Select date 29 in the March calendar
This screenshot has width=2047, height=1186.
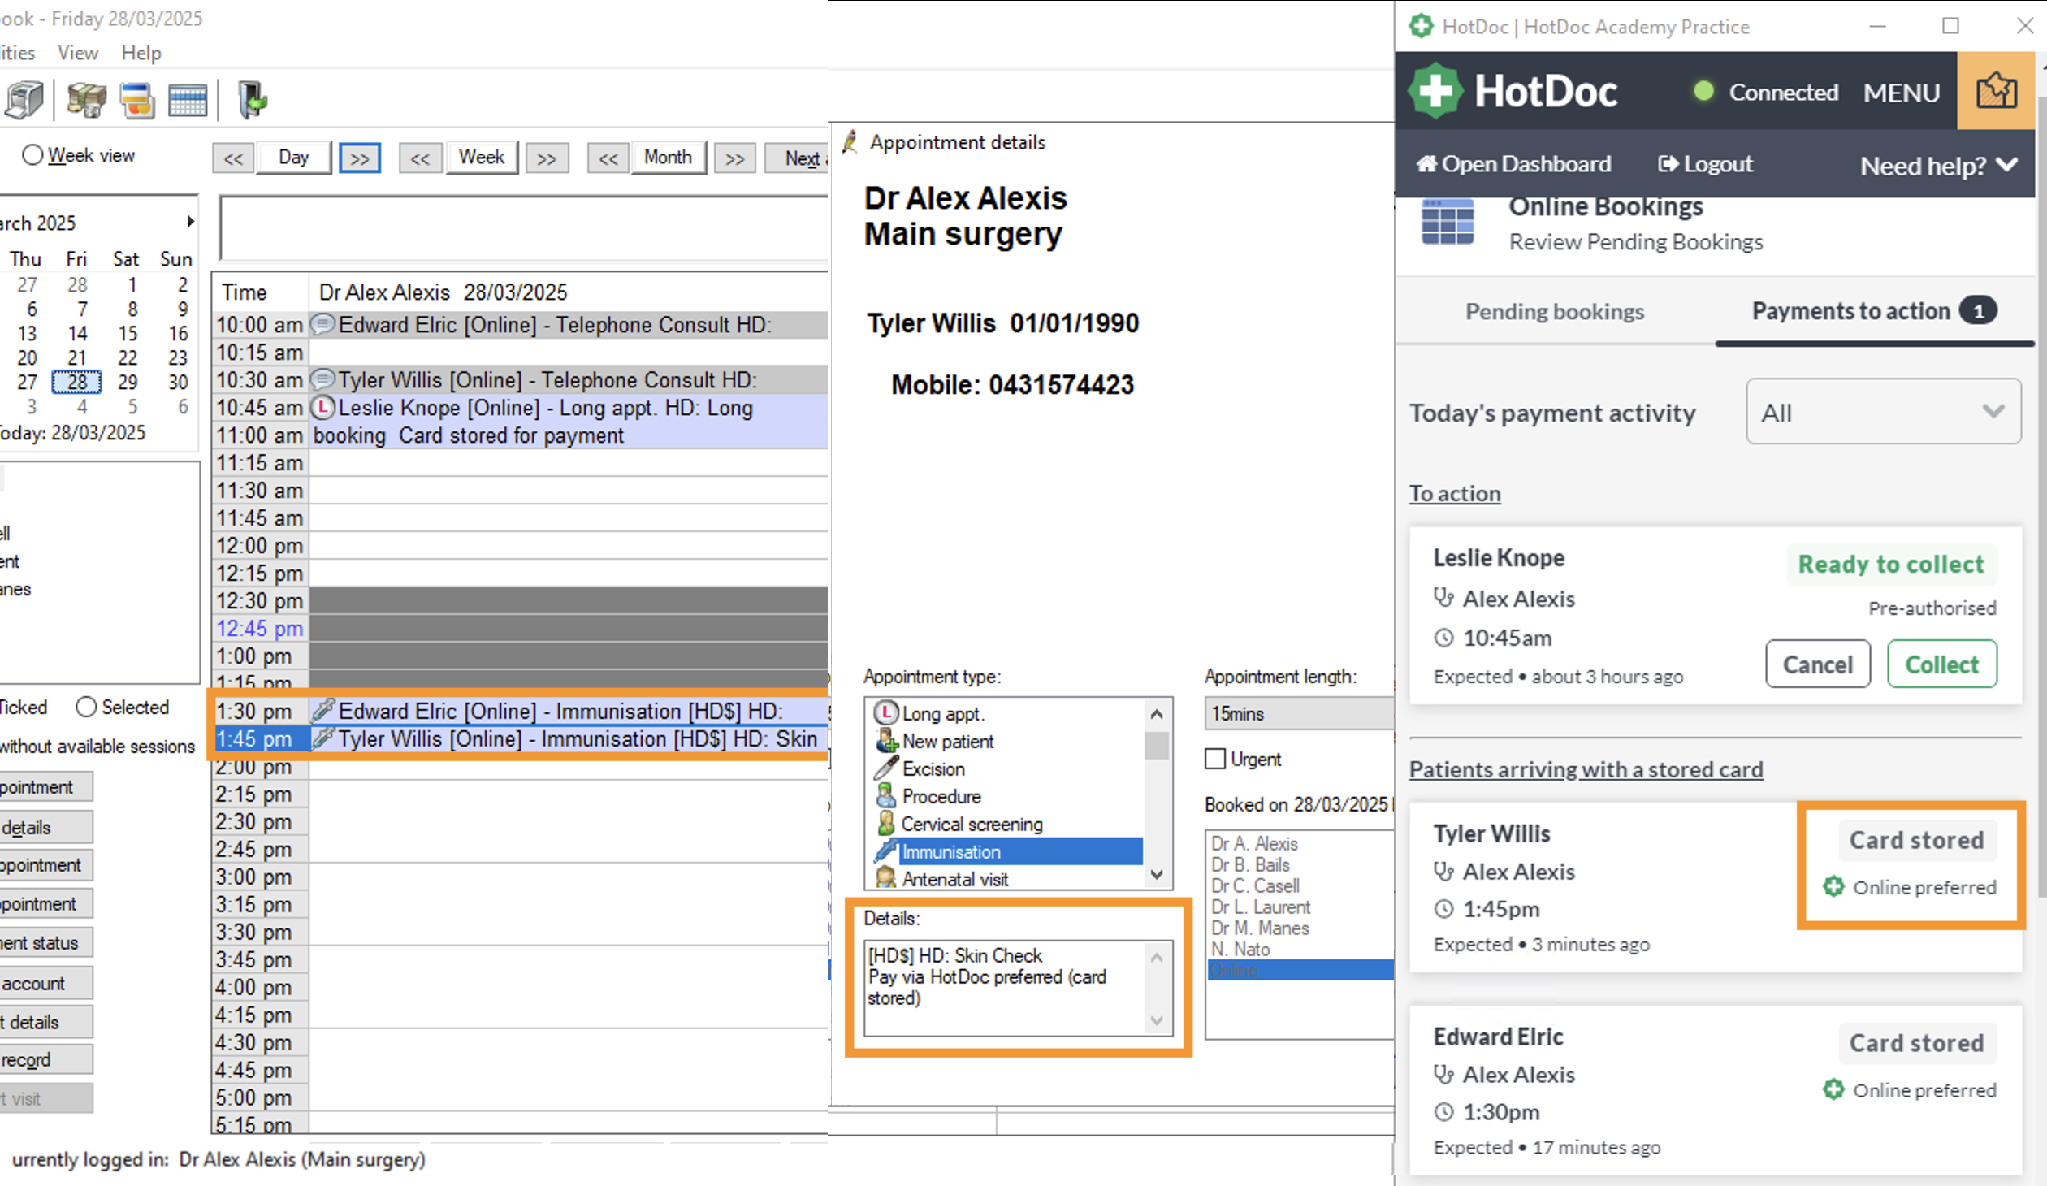[x=128, y=382]
